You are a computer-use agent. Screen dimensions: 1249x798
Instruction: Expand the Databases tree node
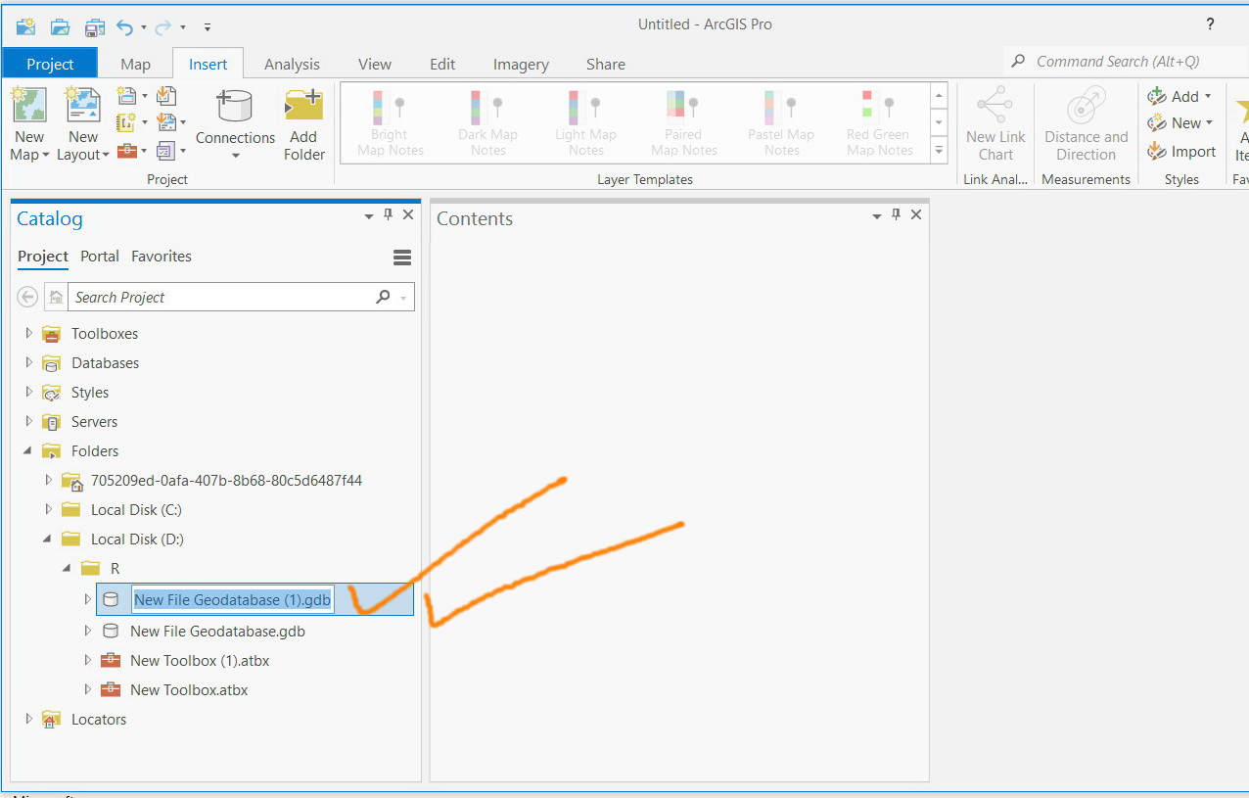point(28,363)
